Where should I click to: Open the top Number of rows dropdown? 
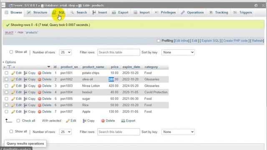coord(65,52)
